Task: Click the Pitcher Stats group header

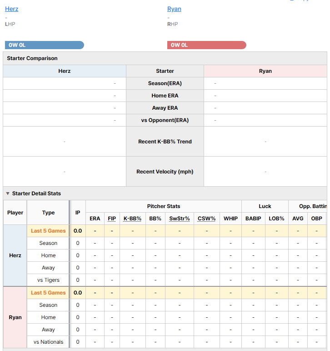Action: point(164,206)
